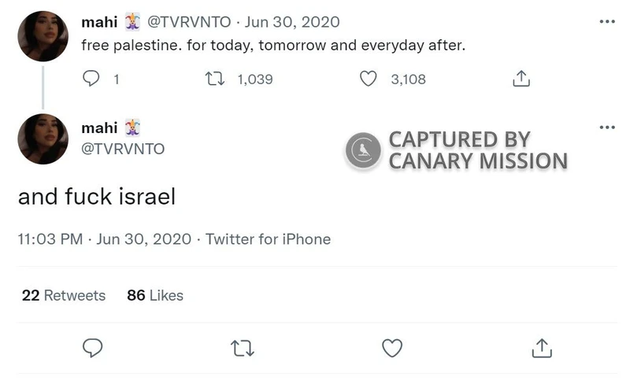Click the Canary Mission logo watermark
Image resolution: width=630 pixels, height=384 pixels.
tap(363, 150)
